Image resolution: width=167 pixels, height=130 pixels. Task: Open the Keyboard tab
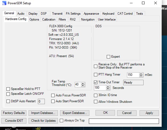108,14
